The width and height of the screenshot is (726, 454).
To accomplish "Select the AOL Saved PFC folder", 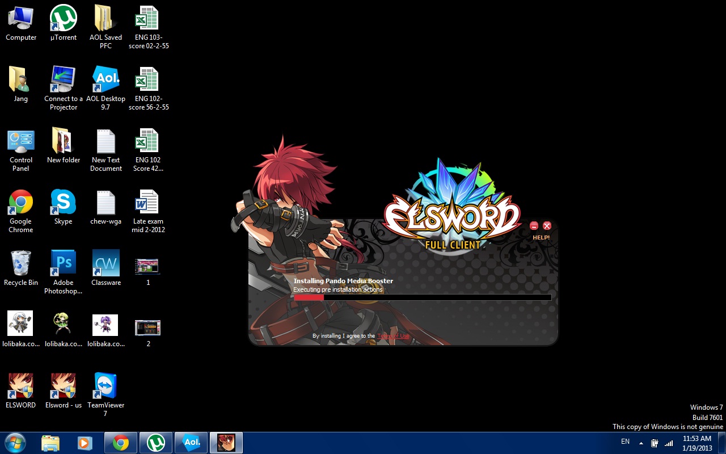I will tap(105, 27).
